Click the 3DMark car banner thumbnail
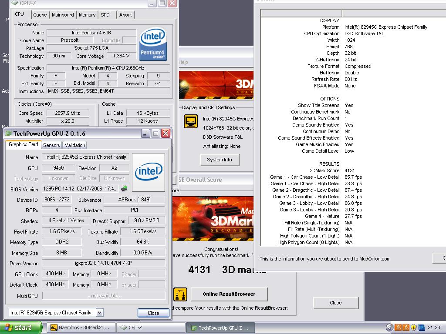 click(x=213, y=218)
